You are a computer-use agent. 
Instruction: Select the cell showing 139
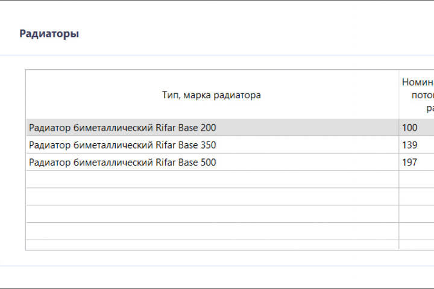417,144
